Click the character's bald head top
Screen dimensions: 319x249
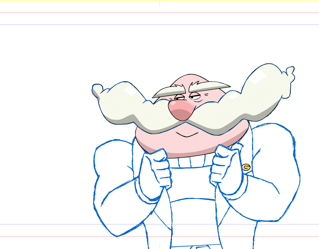(x=190, y=79)
